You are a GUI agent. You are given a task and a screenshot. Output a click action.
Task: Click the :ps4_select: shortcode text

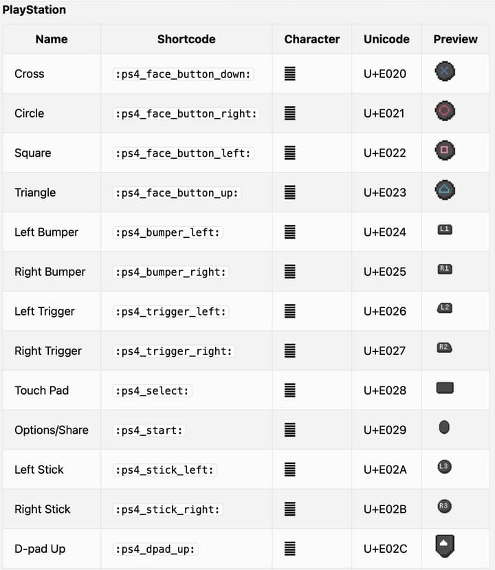tap(153, 391)
